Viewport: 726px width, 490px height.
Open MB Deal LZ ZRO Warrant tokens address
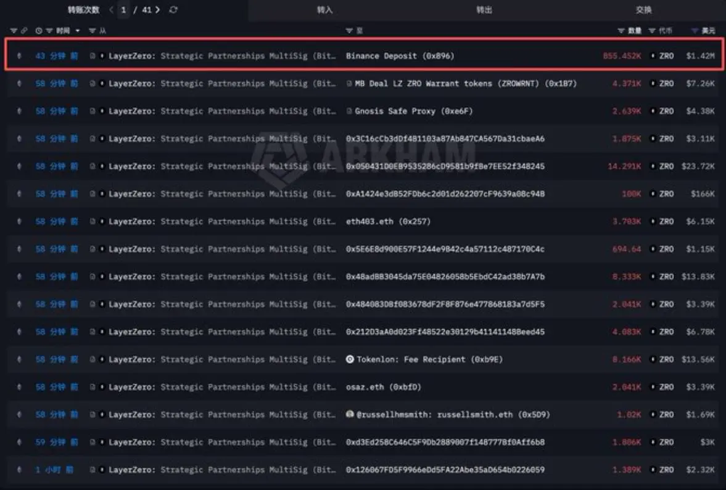(466, 84)
